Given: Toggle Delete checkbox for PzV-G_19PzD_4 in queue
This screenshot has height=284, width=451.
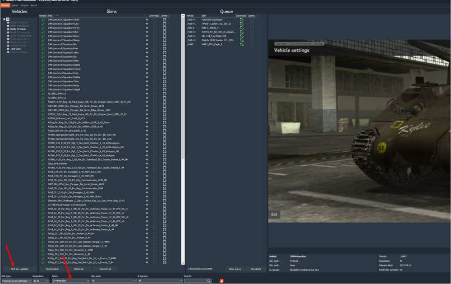Looking at the screenshot, I should click(x=252, y=28).
